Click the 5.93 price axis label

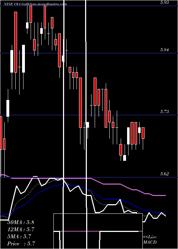pyautogui.click(x=164, y=2)
